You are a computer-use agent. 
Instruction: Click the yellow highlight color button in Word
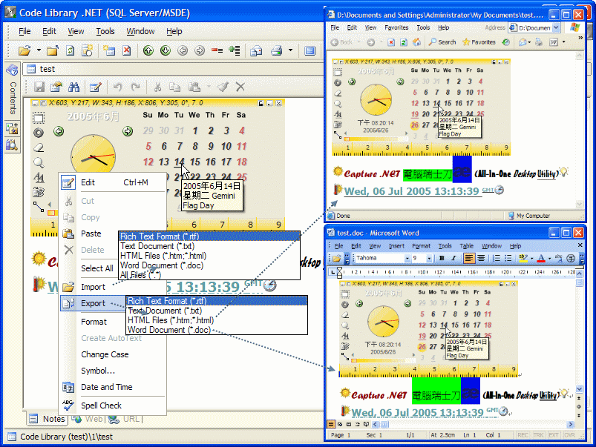click(x=523, y=258)
